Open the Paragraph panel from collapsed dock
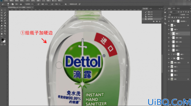 [x=165, y=19]
